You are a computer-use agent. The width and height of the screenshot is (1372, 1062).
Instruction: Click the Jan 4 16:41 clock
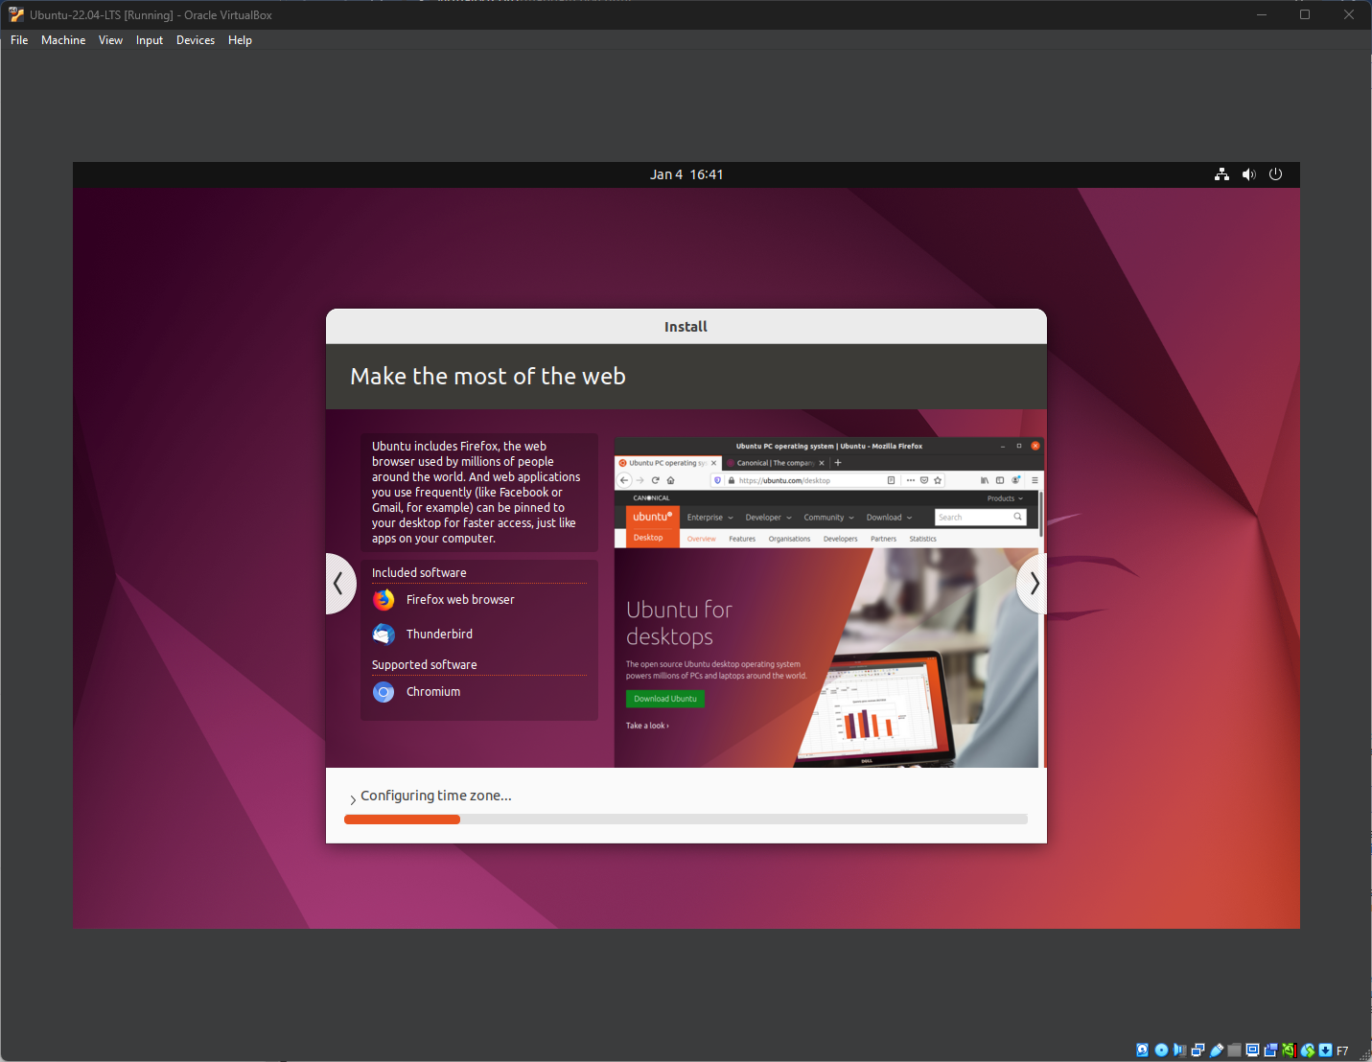point(686,174)
